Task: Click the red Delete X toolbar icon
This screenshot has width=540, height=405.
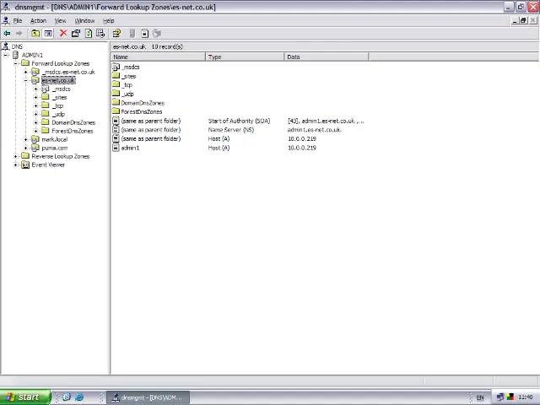Action: coord(63,33)
